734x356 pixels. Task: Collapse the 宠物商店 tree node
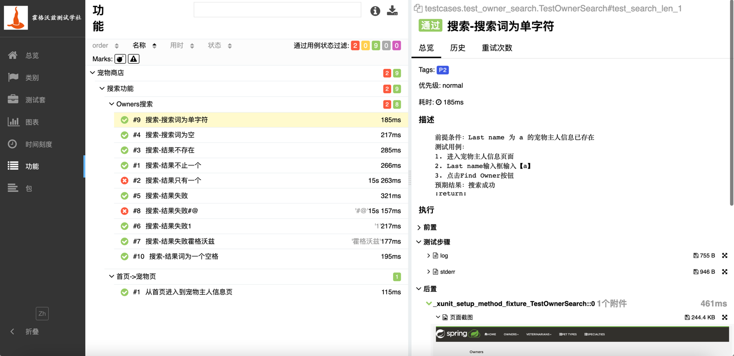[x=92, y=73]
